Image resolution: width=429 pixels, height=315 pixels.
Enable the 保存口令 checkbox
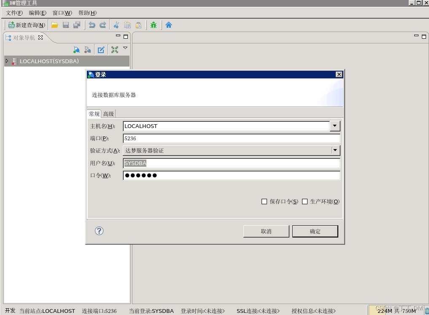tap(264, 202)
